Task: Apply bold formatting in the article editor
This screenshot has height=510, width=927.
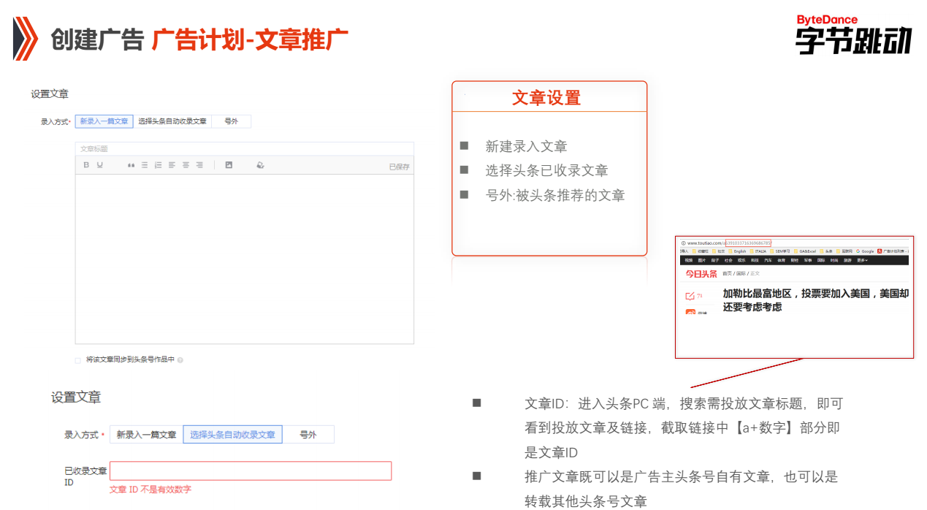Action: 85,164
